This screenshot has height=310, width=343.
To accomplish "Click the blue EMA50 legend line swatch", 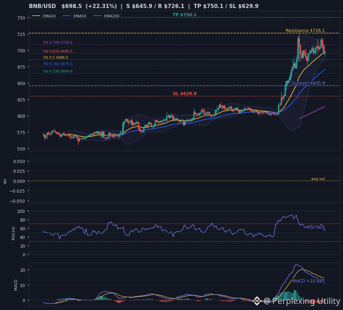I will 67,16.
